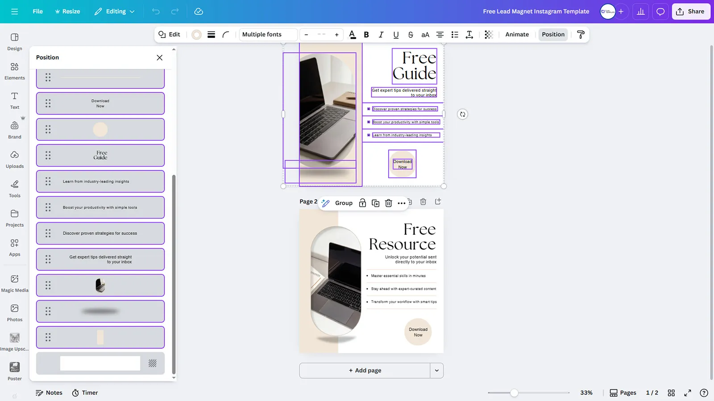Open the Animate option
714x401 pixels.
click(x=517, y=35)
